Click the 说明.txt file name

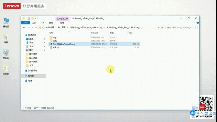coord(56,47)
